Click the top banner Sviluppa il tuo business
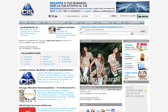Screen dimensions: 168x112 click(99, 7)
